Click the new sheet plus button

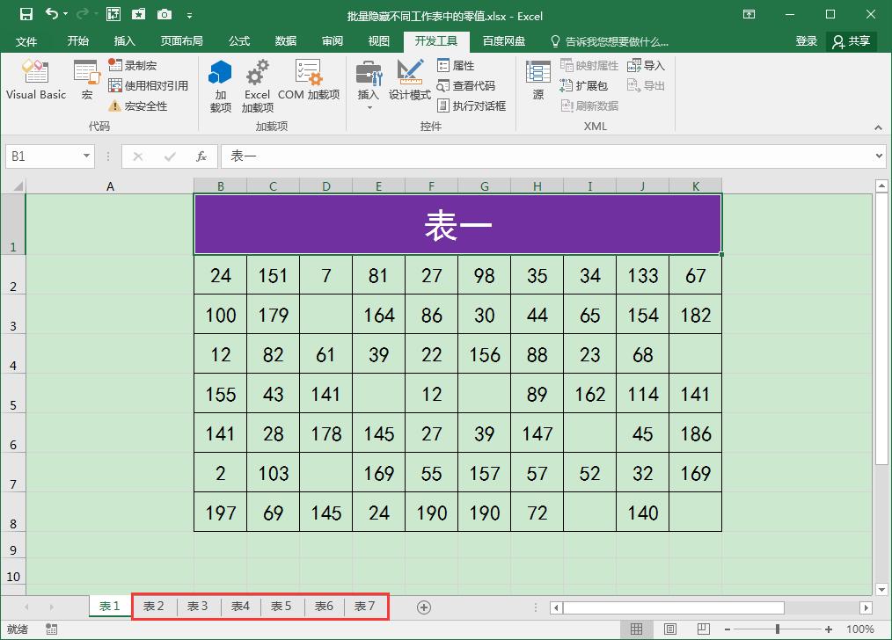click(x=424, y=606)
